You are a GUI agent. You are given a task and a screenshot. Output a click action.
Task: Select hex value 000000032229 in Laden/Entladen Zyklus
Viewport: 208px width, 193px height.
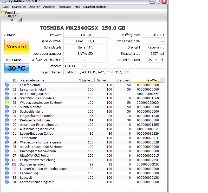click(148, 133)
